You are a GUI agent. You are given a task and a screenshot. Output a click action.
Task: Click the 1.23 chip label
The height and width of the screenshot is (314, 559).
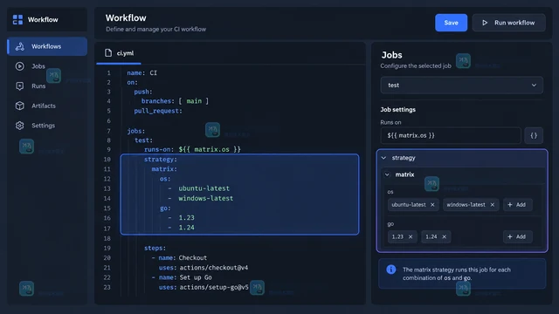[x=397, y=236]
